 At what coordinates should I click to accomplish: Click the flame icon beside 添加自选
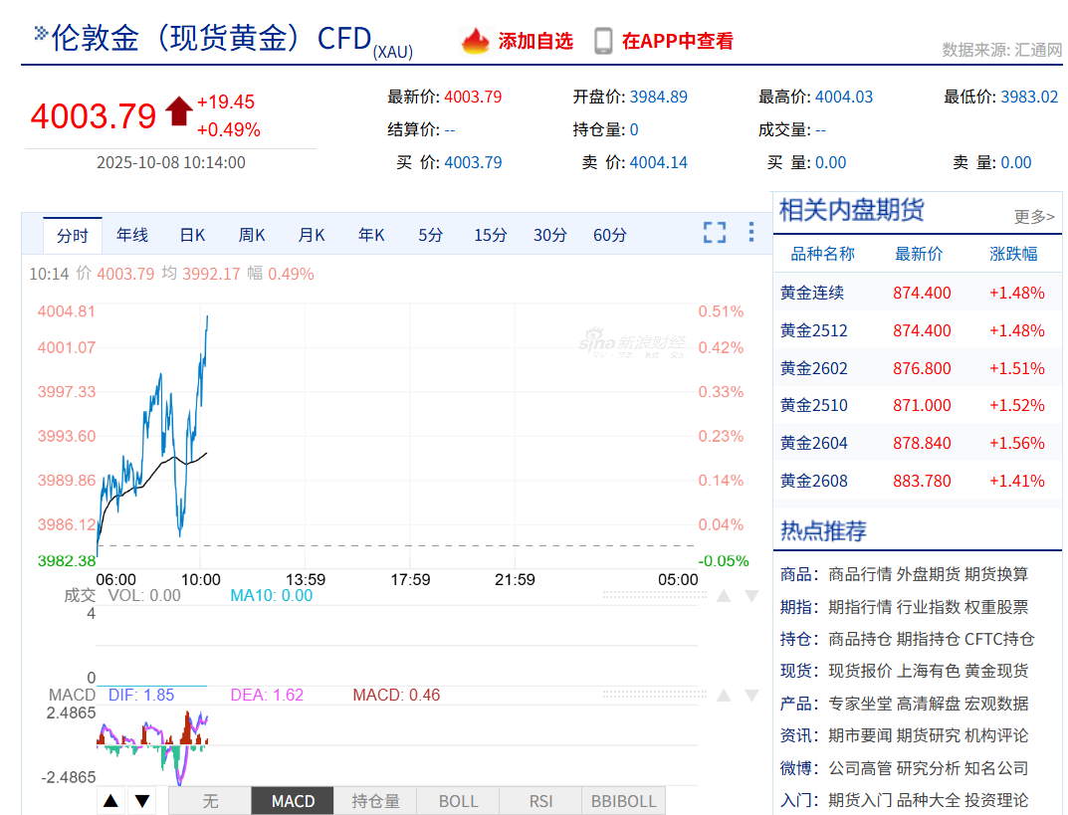click(476, 41)
